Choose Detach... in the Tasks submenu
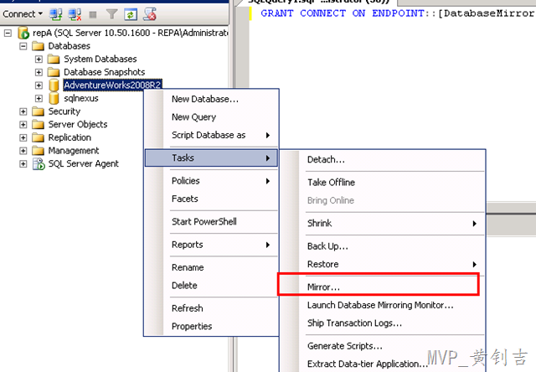 (x=383, y=160)
